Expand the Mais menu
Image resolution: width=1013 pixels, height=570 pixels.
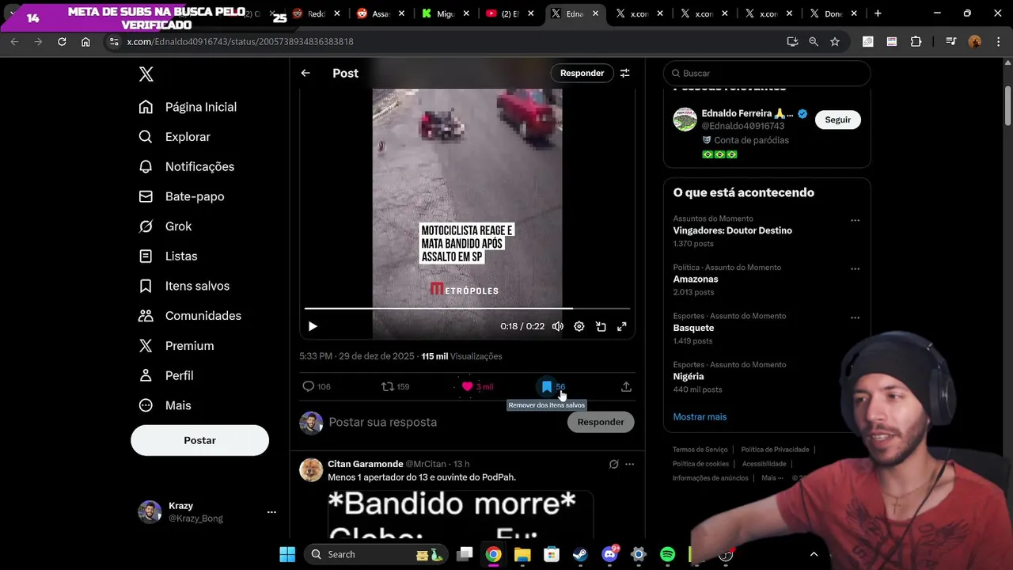(x=165, y=405)
